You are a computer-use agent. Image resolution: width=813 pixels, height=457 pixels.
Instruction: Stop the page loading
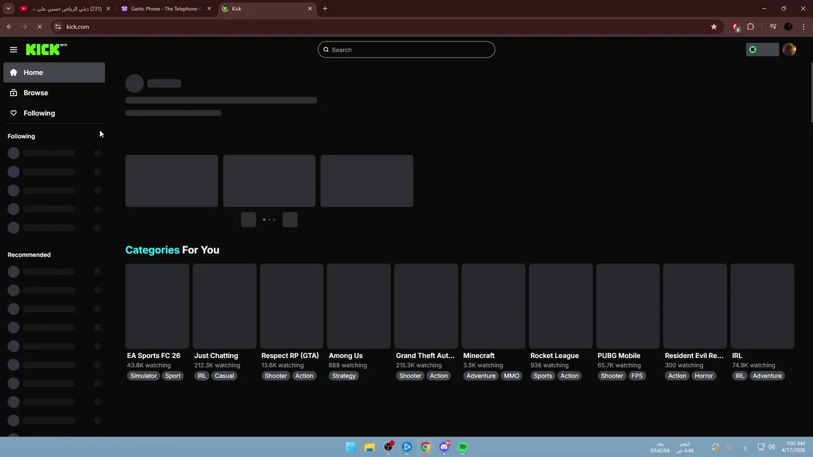coord(39,27)
